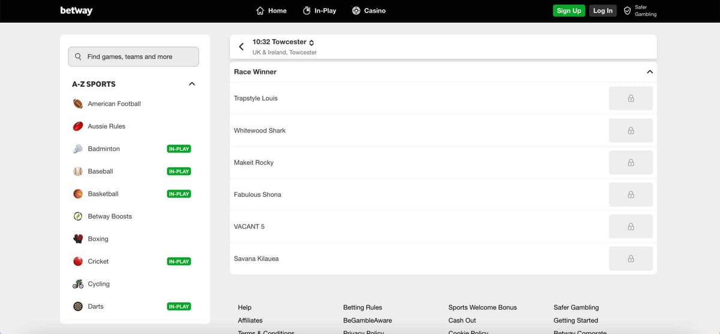Click the search games and teams field

pos(133,56)
